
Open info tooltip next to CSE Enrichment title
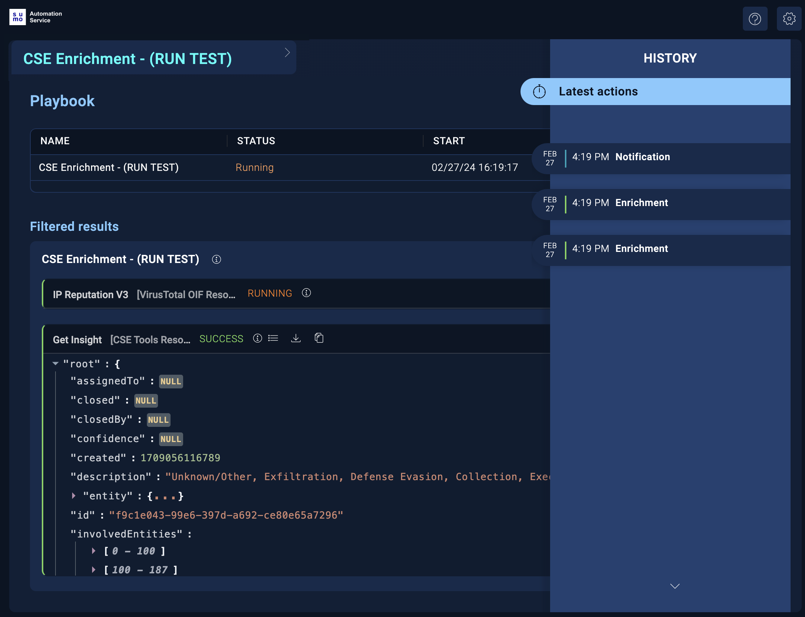pyautogui.click(x=216, y=259)
